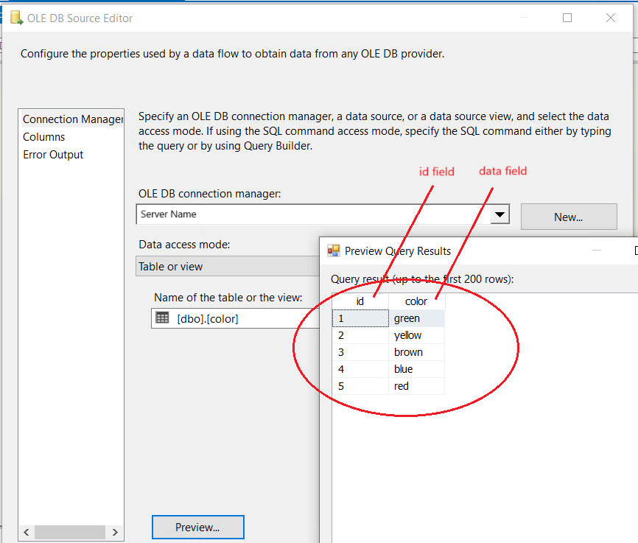Click the New... connection button

(568, 217)
